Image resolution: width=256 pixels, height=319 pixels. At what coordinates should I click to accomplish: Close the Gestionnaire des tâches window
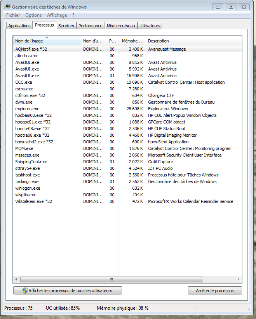(x=244, y=7)
